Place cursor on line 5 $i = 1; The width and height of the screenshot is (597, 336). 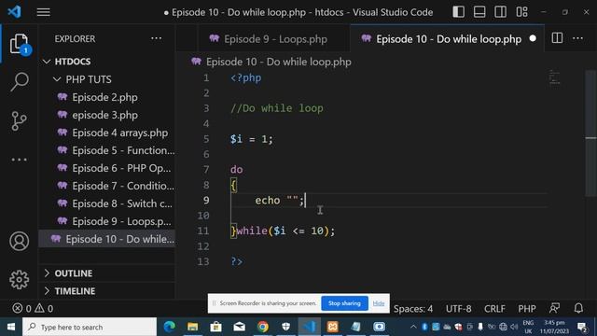pyautogui.click(x=251, y=139)
